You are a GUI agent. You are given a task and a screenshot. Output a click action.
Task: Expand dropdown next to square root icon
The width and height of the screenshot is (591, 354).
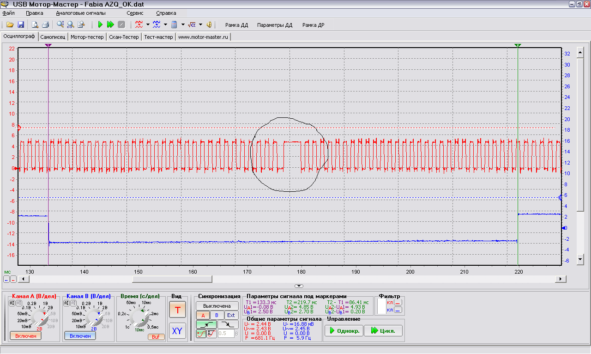click(x=201, y=25)
